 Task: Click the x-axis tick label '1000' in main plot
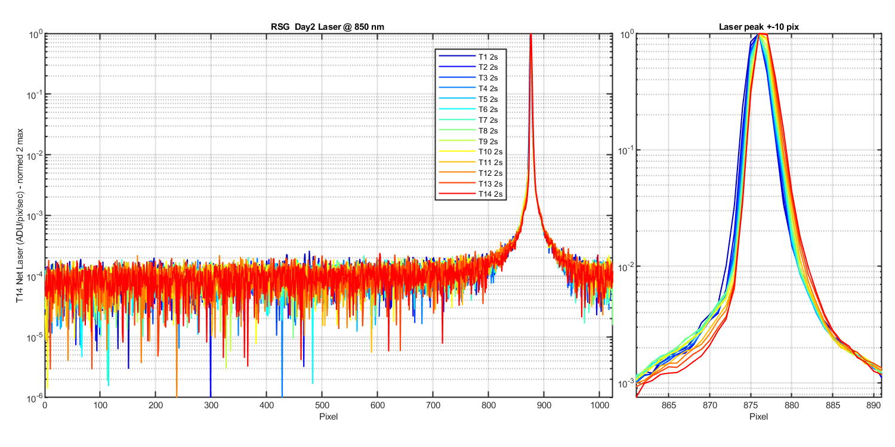599,405
